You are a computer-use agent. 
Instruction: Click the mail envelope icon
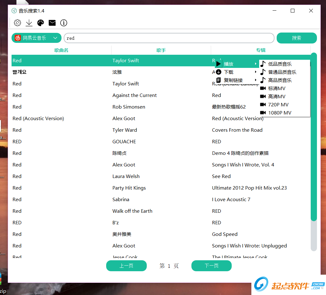pyautogui.click(x=52, y=23)
